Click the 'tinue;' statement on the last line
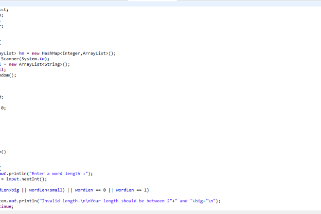 (7, 206)
